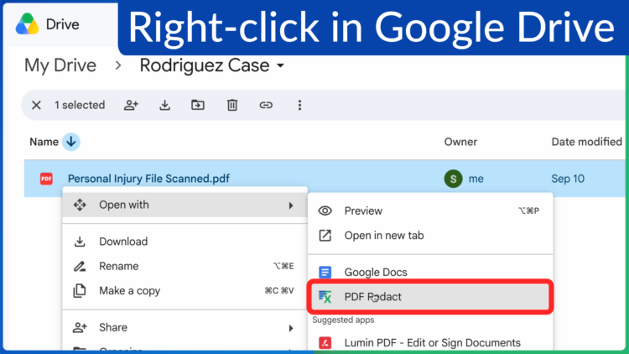Click the '1 selected' label
This screenshot has height=354, width=629.
click(80, 105)
